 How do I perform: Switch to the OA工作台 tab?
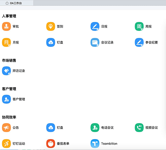coord(17,3)
